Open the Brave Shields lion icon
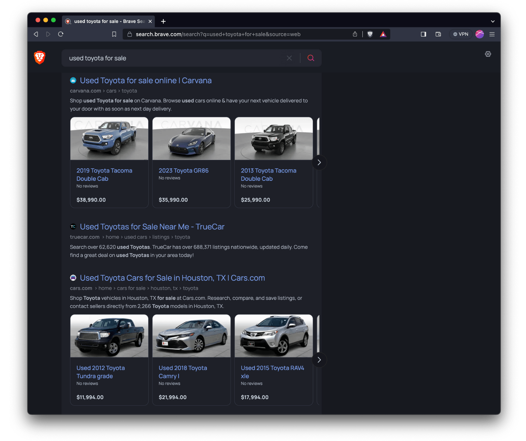Viewport: 526px width, 441px height. click(x=370, y=34)
